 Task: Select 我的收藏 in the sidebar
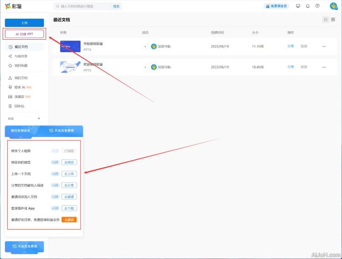tap(21, 66)
